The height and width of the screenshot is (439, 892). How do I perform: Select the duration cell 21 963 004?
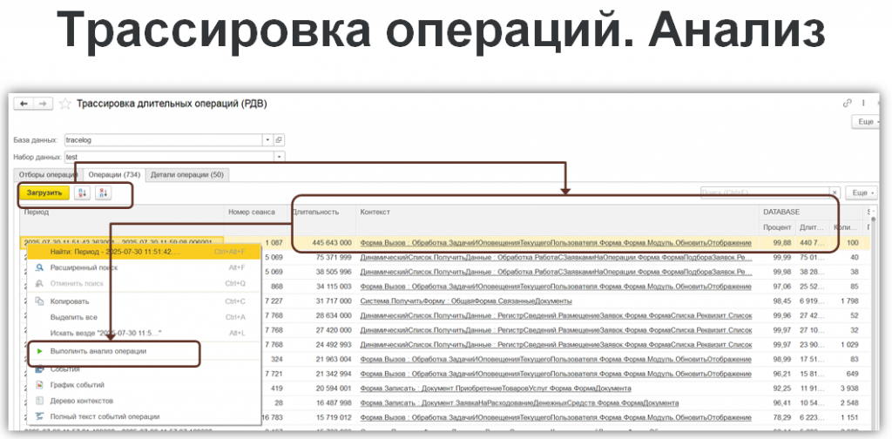pos(322,360)
